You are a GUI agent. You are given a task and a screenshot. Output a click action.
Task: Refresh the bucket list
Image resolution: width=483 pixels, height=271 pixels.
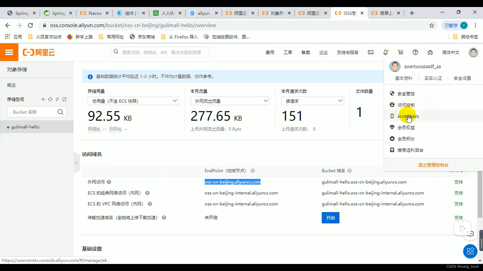[x=50, y=99]
